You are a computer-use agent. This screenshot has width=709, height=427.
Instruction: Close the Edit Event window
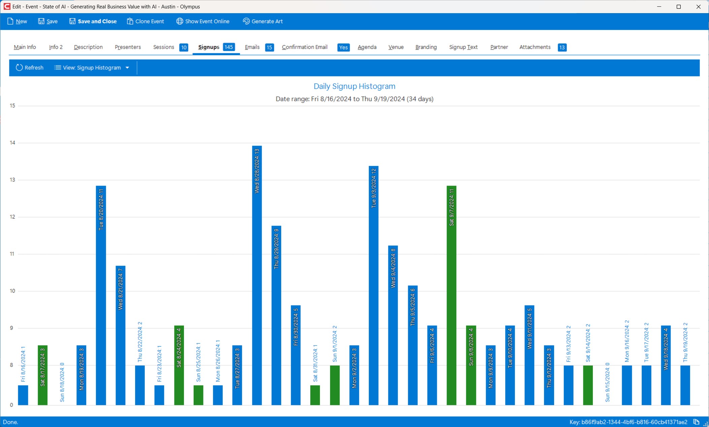tap(699, 6)
